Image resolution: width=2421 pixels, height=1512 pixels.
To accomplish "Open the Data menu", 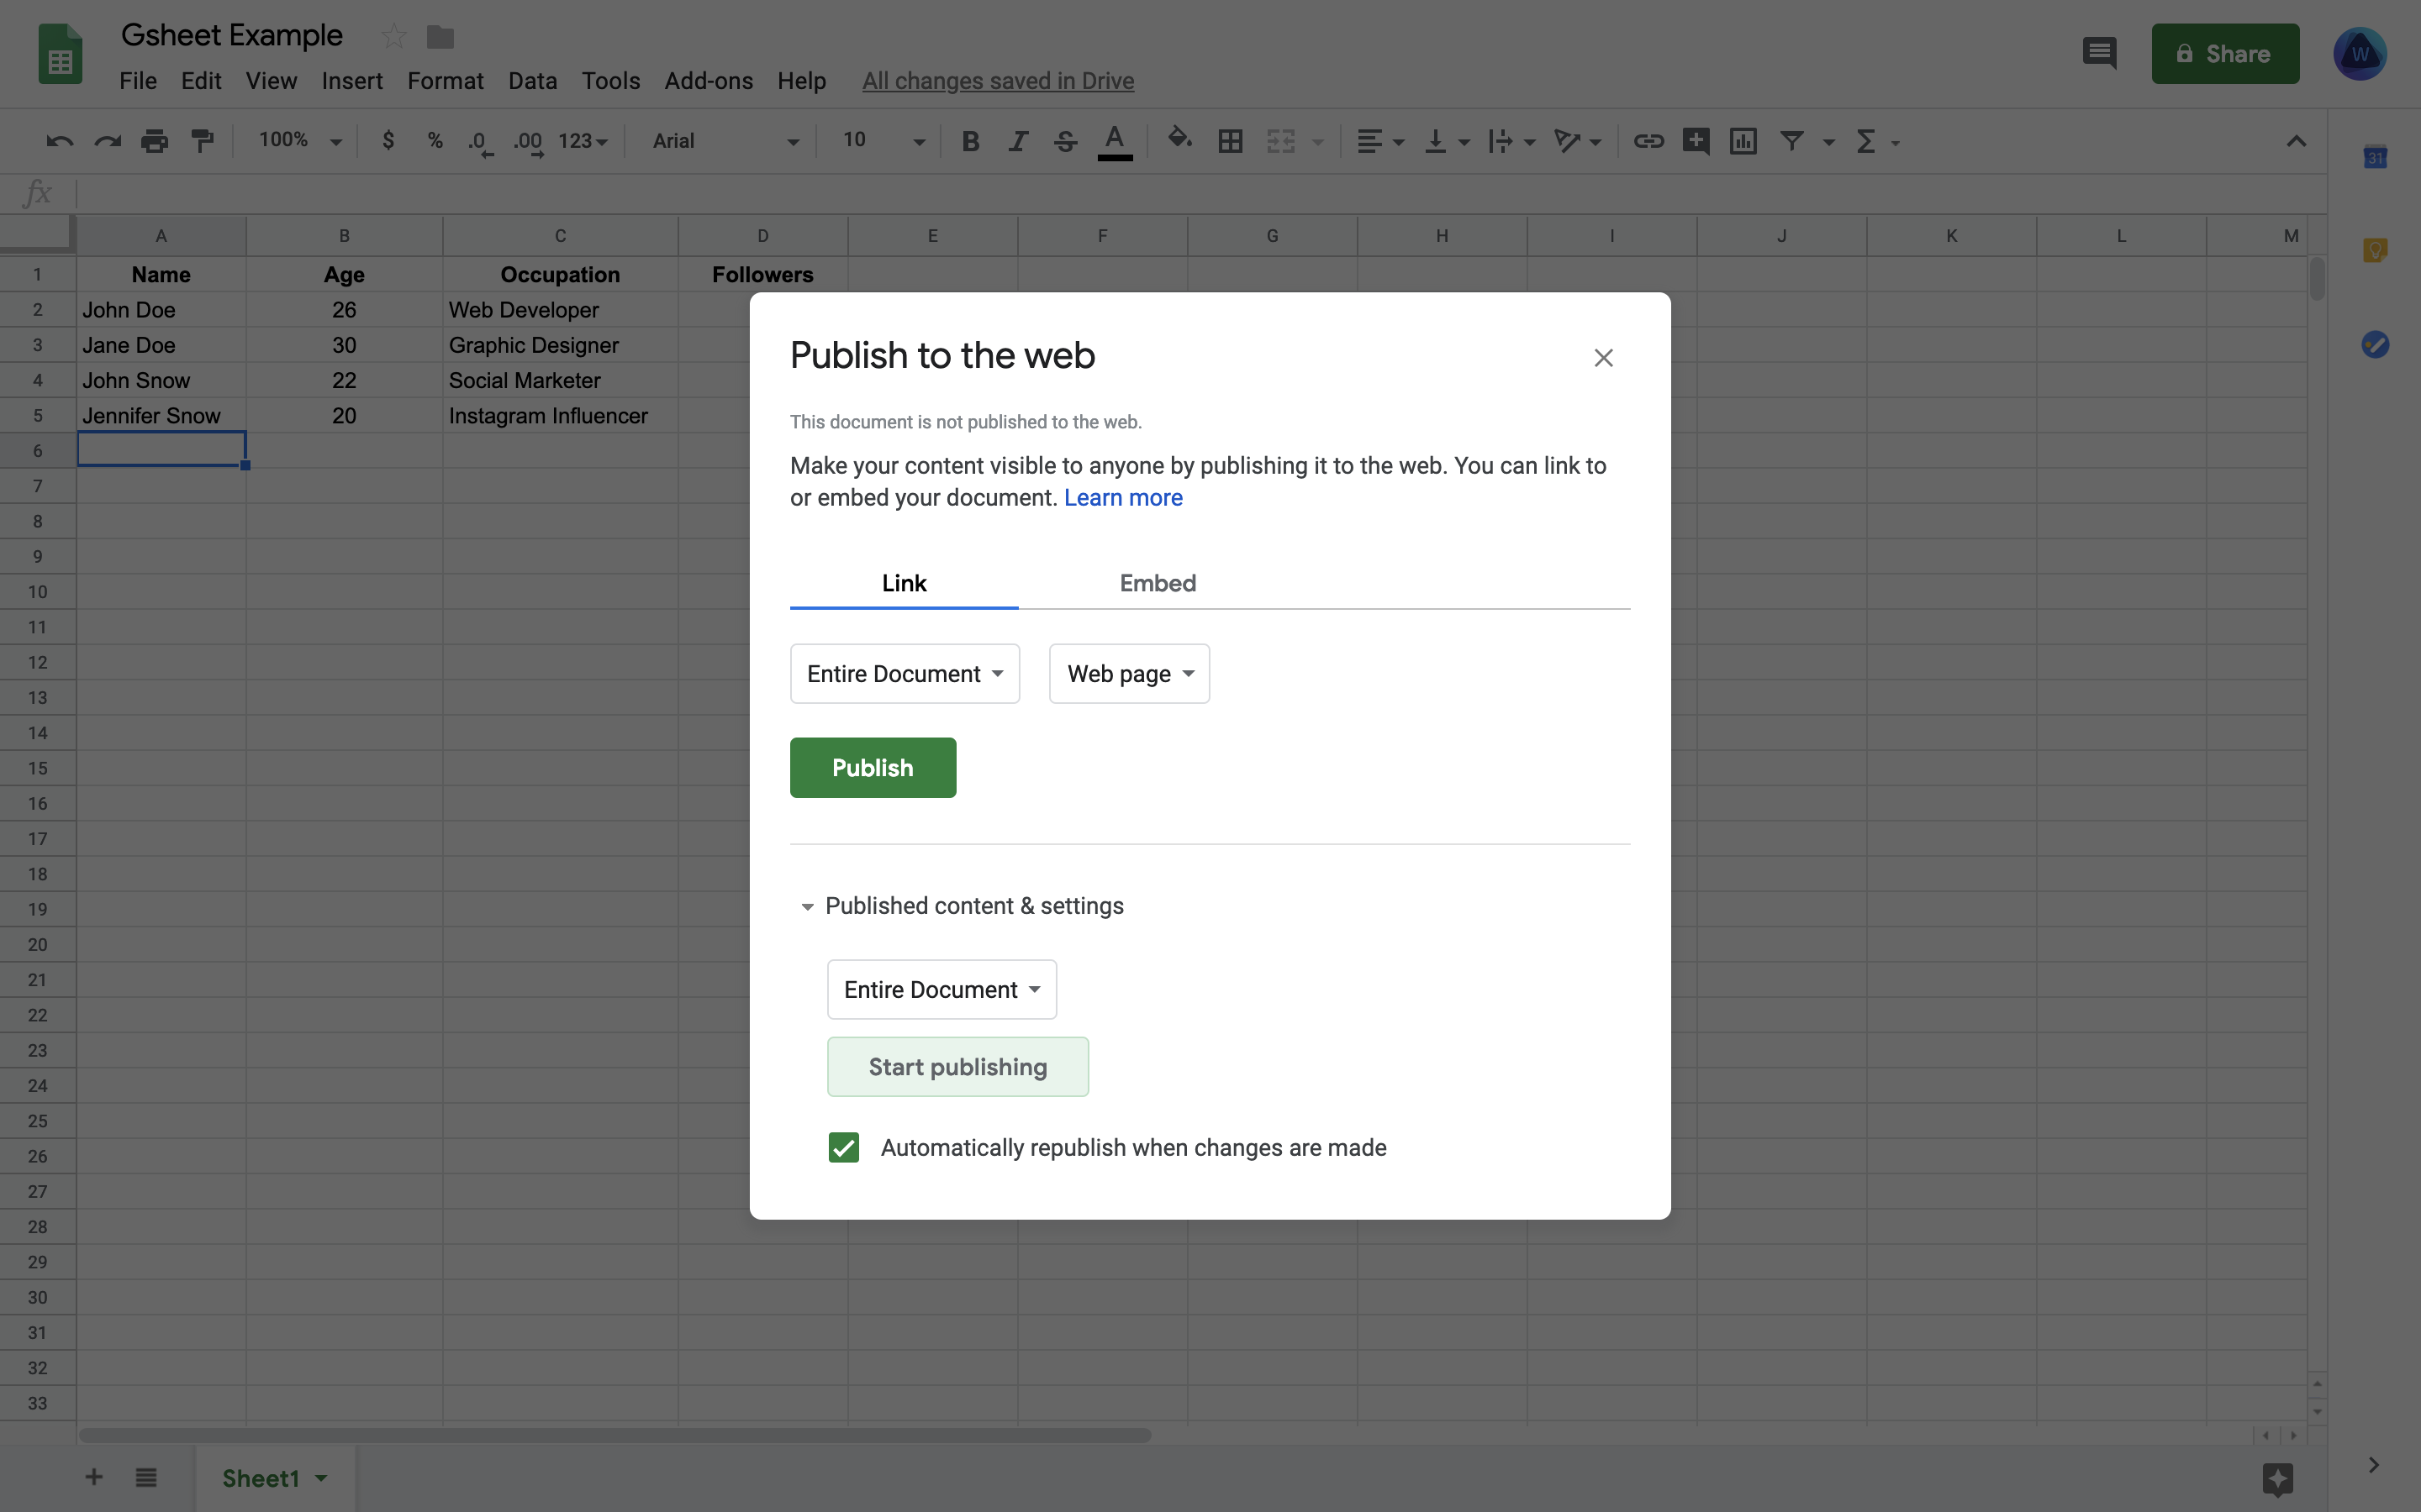I will [x=532, y=81].
